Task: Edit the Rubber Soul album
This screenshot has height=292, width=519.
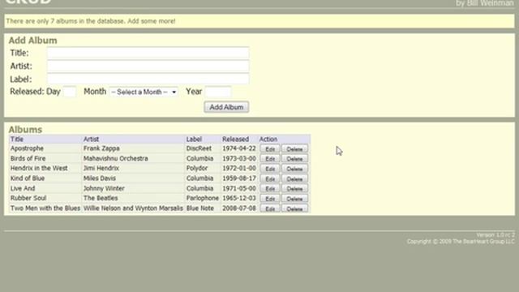Action: [270, 199]
